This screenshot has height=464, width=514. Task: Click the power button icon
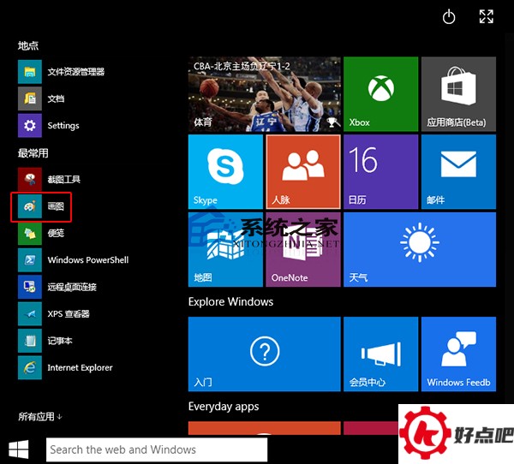tap(449, 17)
